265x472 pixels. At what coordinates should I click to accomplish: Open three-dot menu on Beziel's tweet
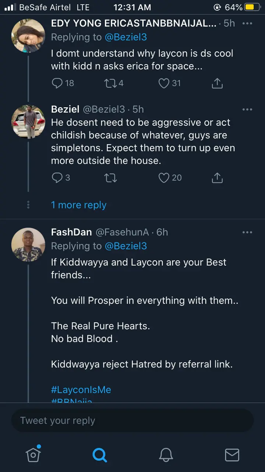[x=247, y=110]
